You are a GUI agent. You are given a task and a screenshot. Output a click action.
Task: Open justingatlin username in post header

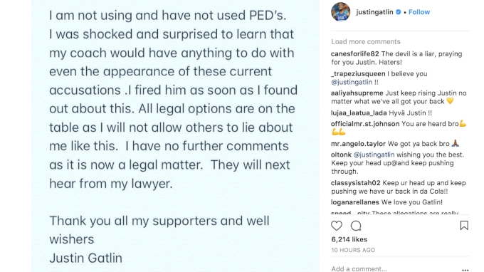374,12
